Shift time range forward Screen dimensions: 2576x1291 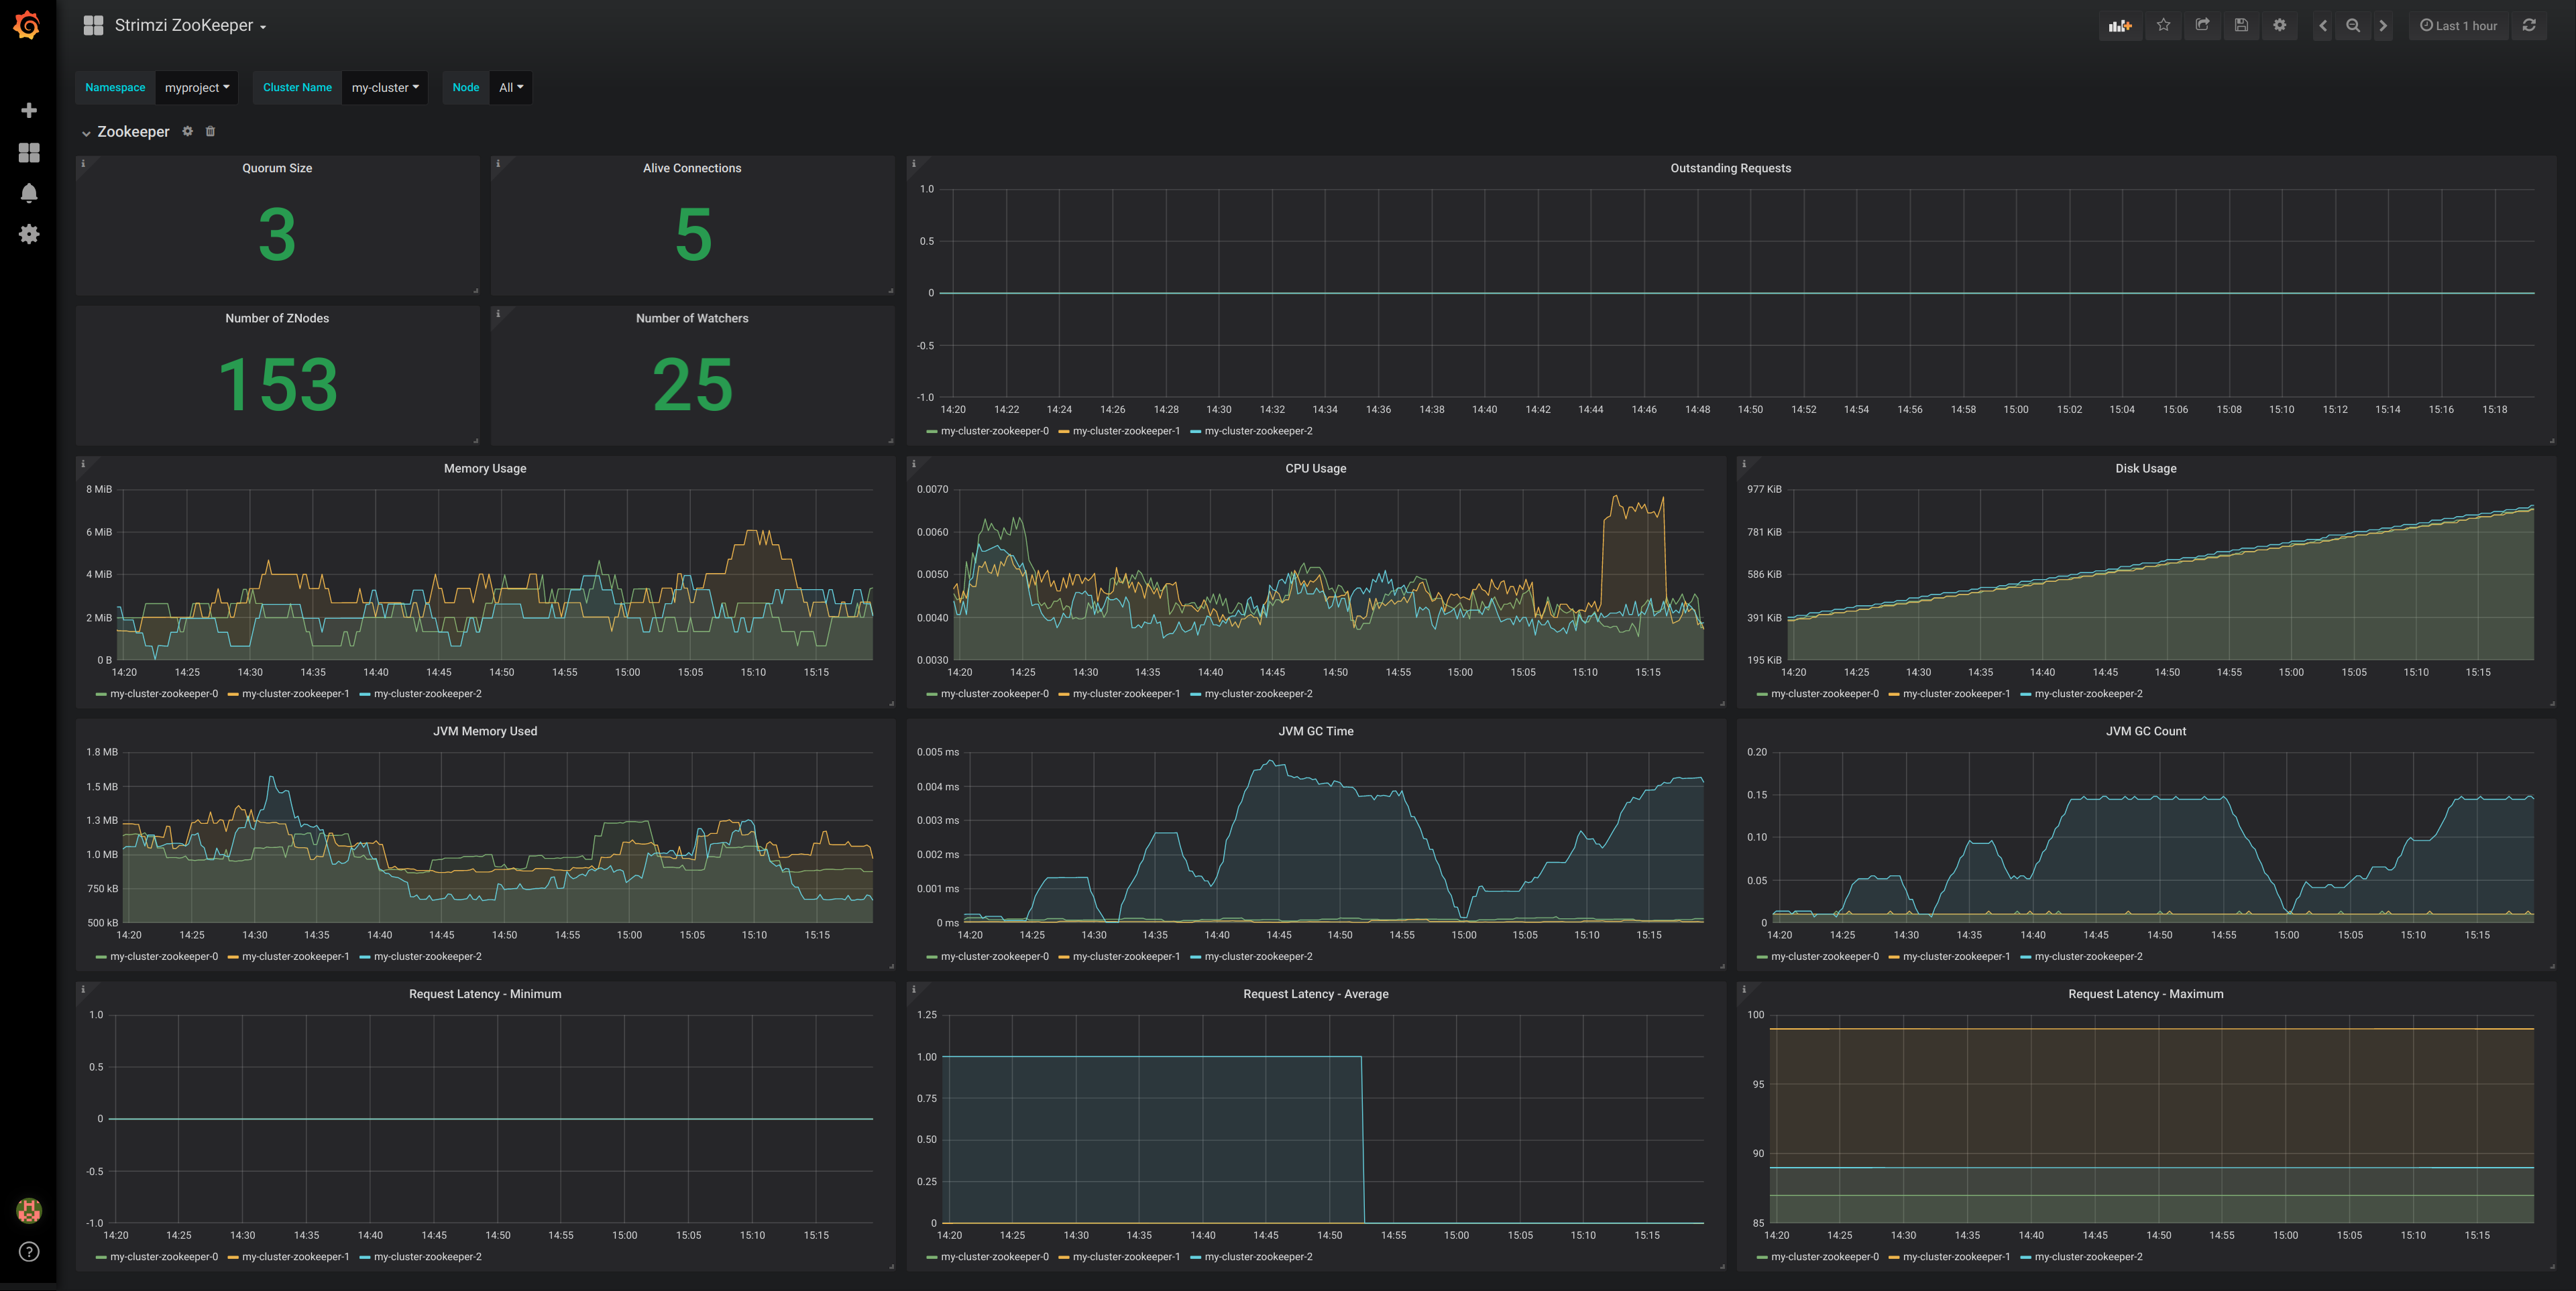pos(2383,26)
